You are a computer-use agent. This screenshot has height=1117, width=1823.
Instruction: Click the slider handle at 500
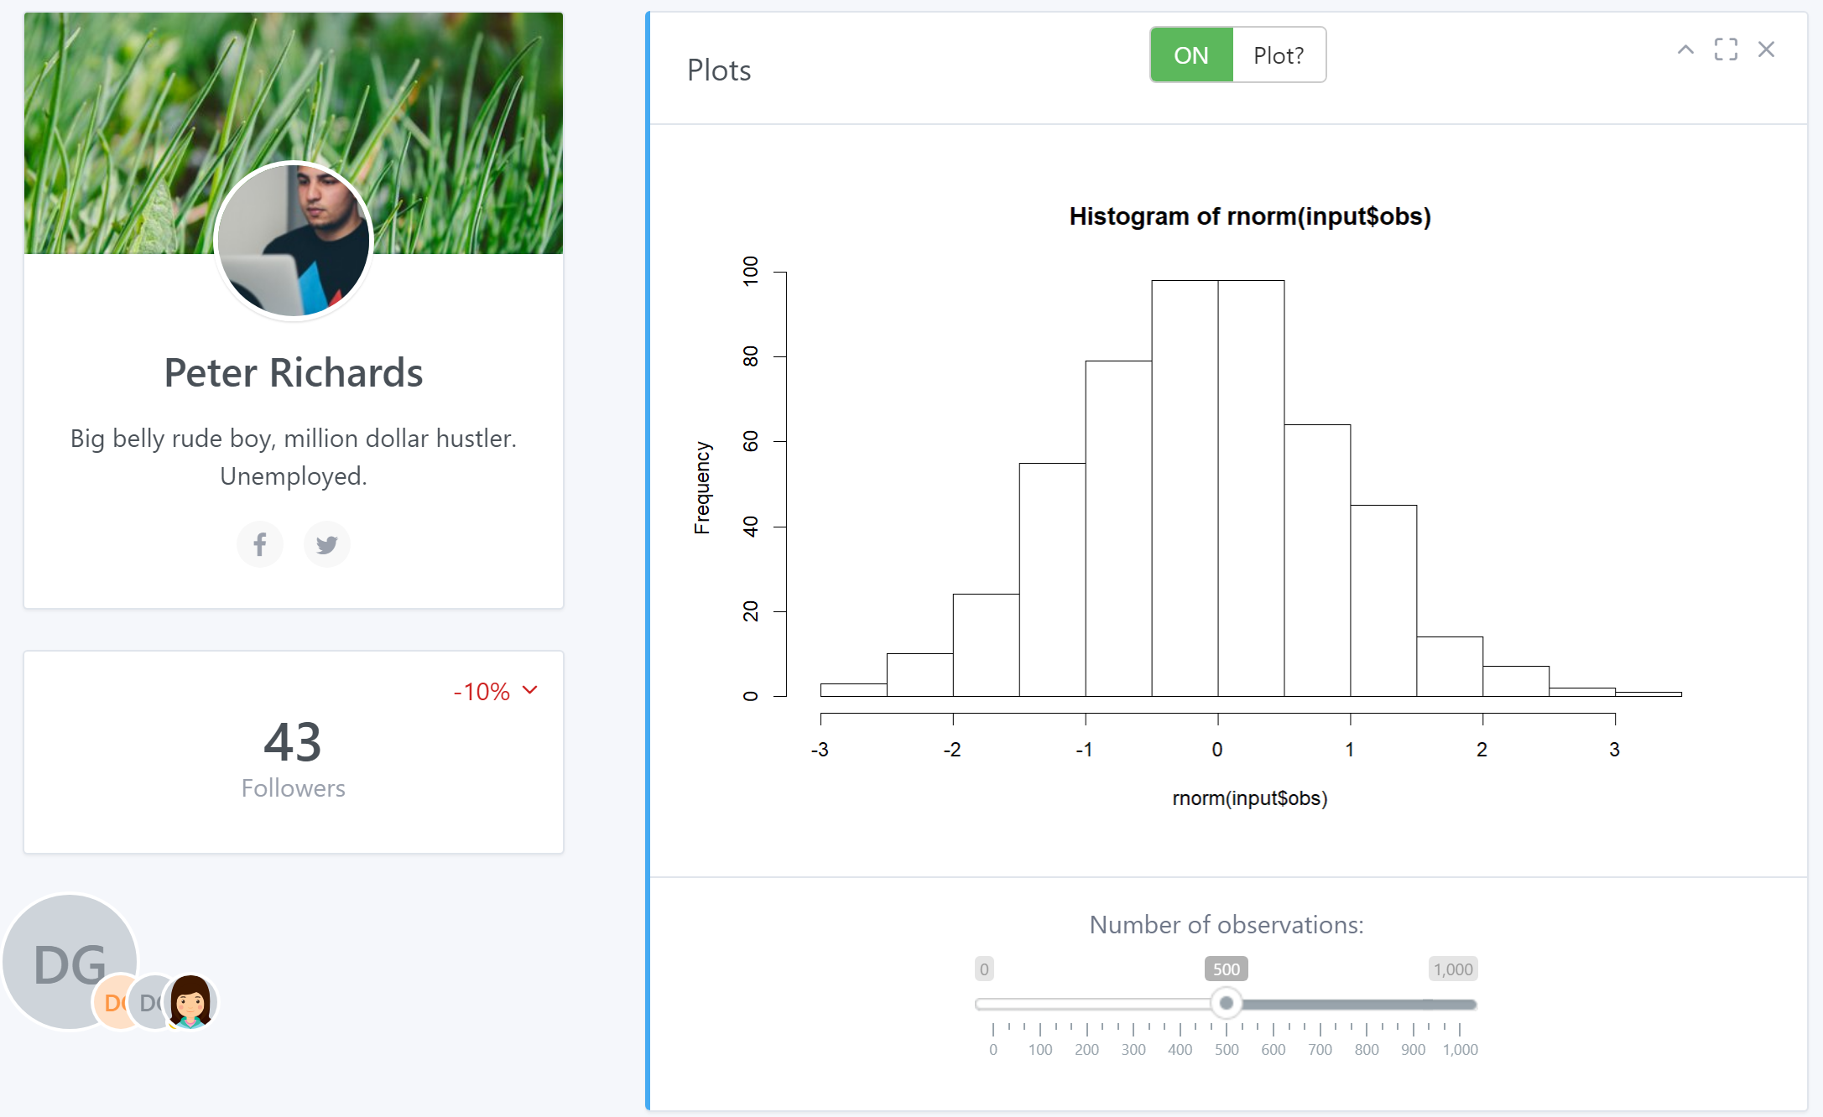[1226, 1003]
